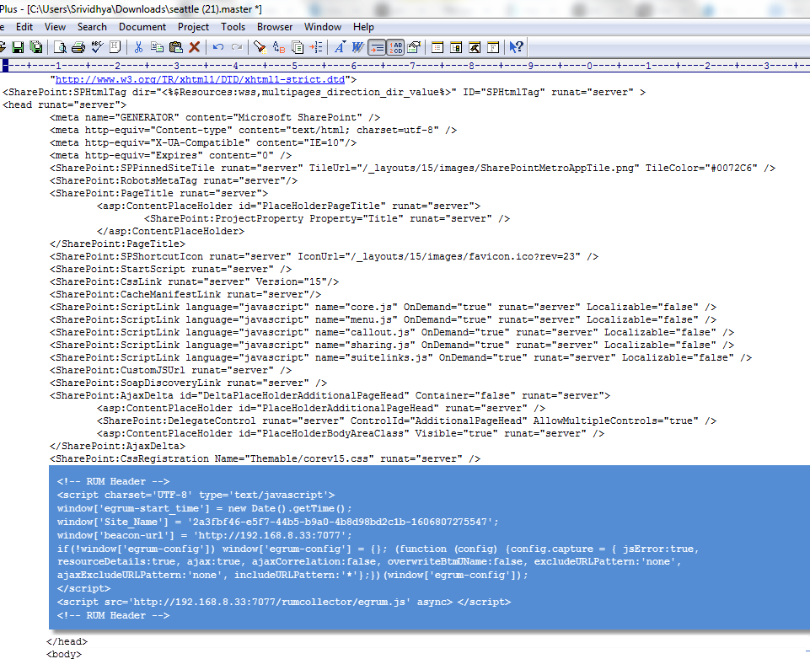
Task: Click the ScriptLink 'suitelinks.js' line
Action: (400, 358)
